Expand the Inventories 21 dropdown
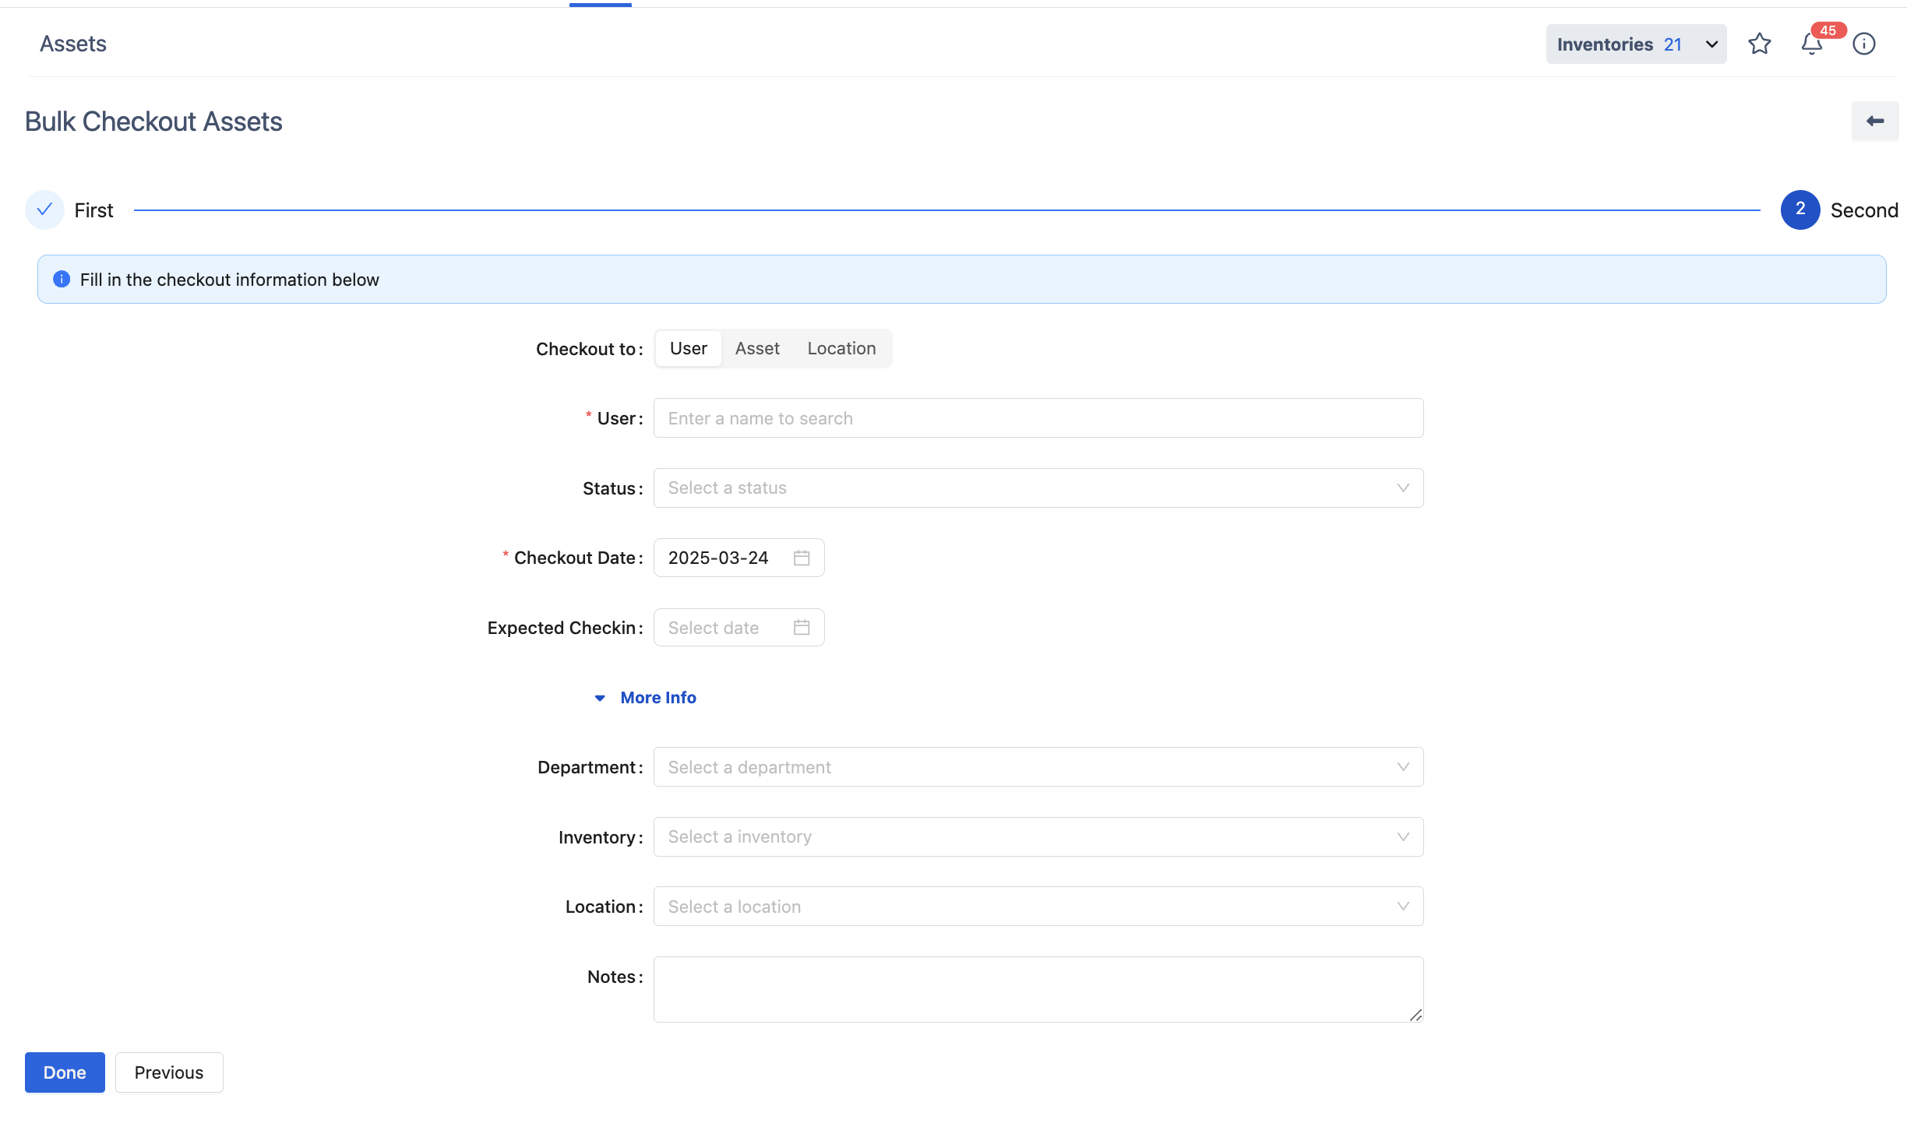Screen dimensions: 1907x1134 [x=1635, y=44]
